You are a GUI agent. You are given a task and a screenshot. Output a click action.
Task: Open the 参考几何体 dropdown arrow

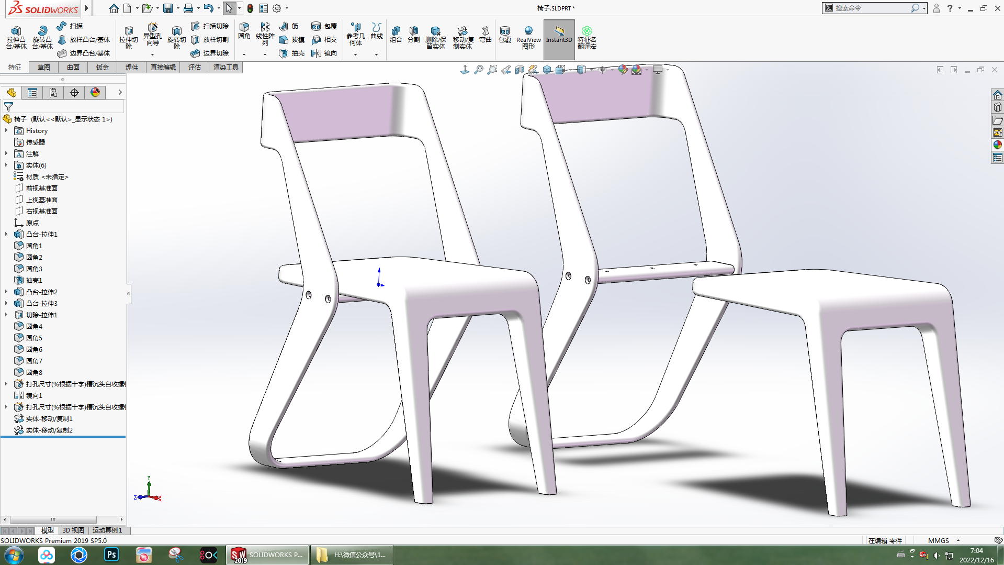point(355,54)
